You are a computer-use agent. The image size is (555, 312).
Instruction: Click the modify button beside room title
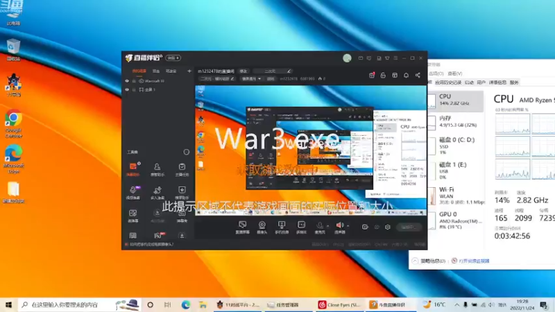pyautogui.click(x=244, y=71)
